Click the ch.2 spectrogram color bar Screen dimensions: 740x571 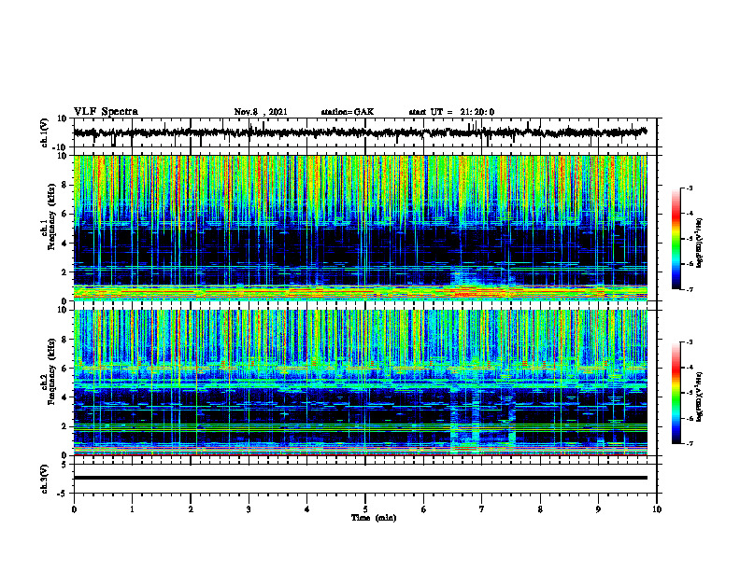676,393
